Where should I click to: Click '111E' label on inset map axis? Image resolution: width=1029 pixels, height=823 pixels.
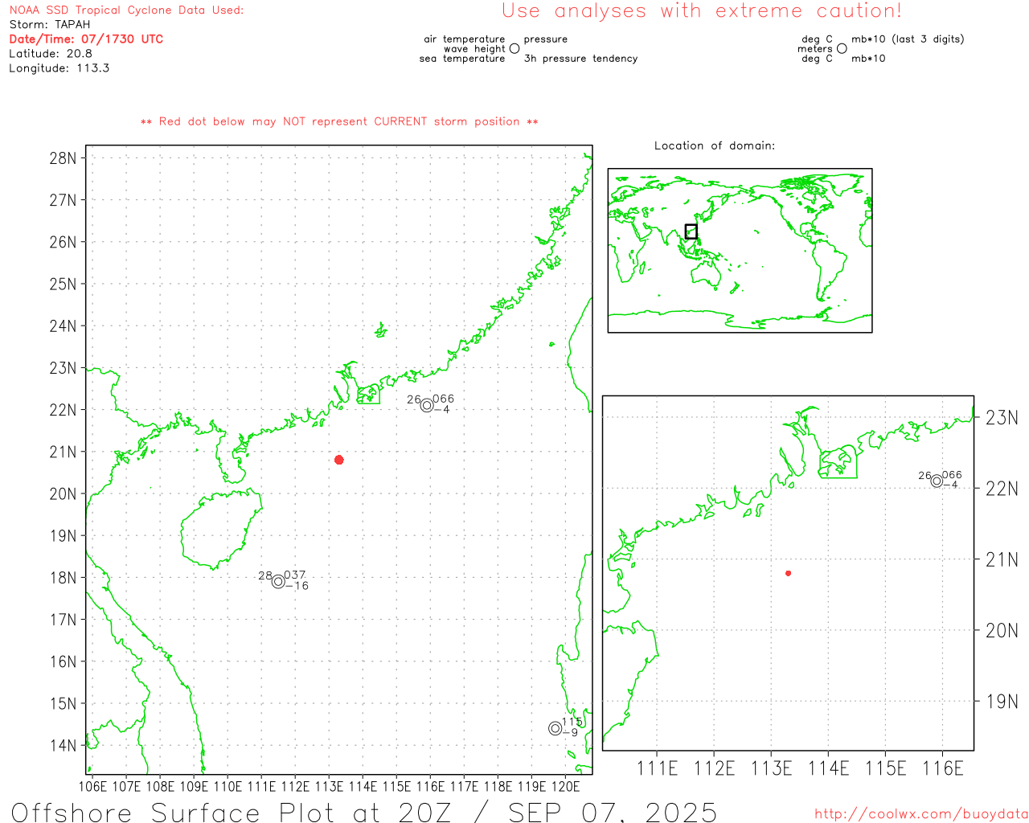pos(658,769)
